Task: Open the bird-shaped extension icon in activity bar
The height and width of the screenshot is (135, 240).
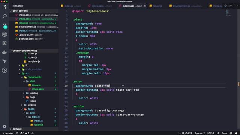Action: coord(4,61)
